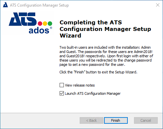Uncheck the Launch ATS Configuration Manager checkbox
The height and width of the screenshot is (129, 163).
pyautogui.click(x=62, y=93)
